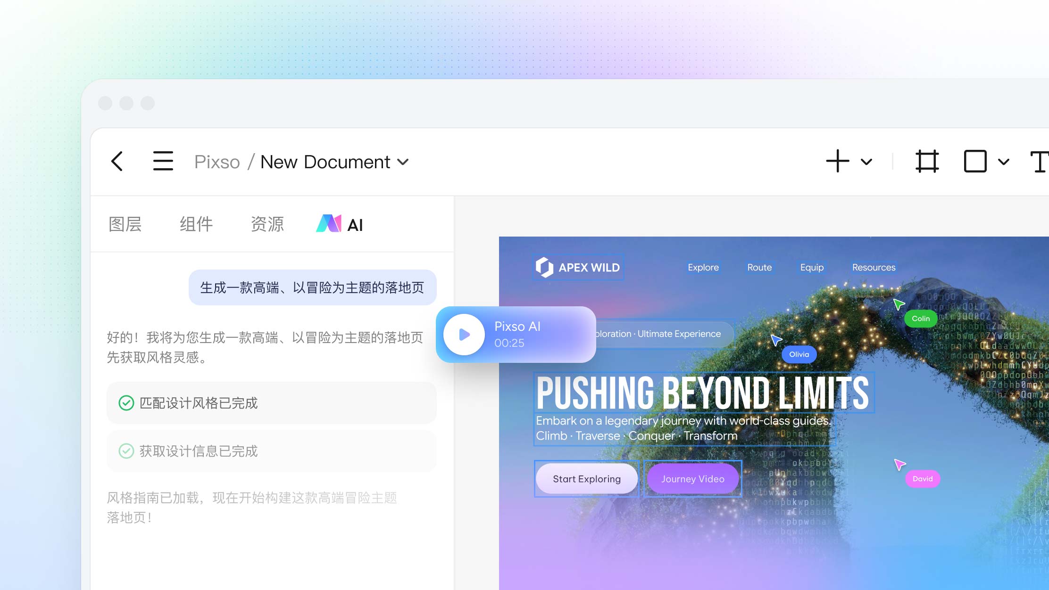Click the Explore nav link
The height and width of the screenshot is (590, 1049).
tap(703, 267)
